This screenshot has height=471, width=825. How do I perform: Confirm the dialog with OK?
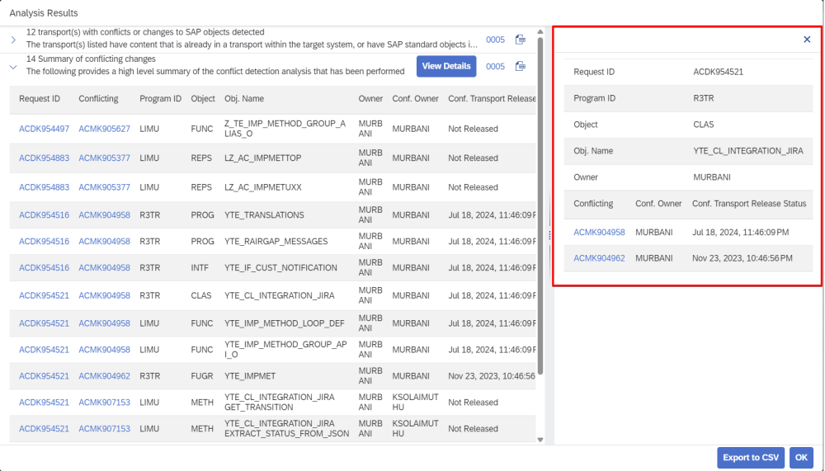[801, 457]
